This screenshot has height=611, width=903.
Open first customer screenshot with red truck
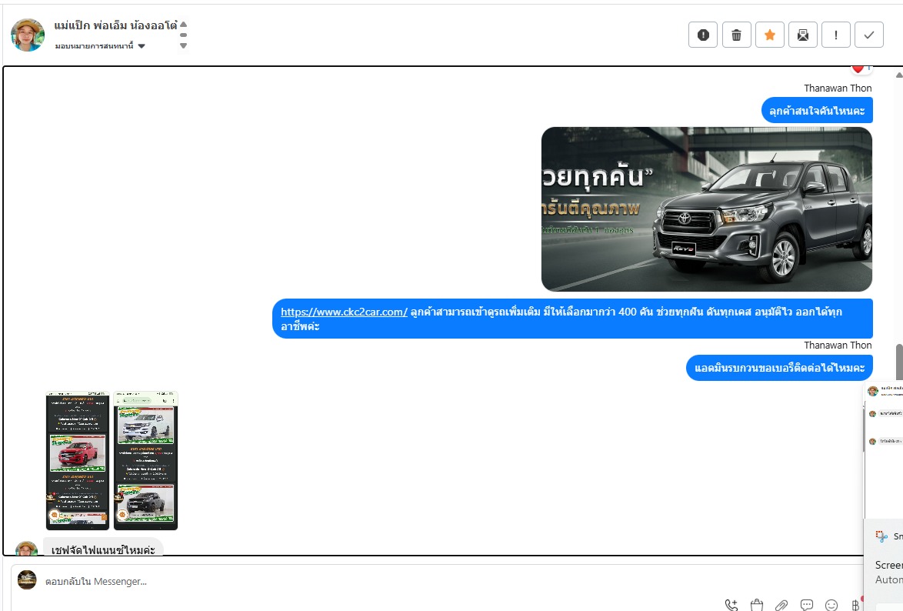78,460
